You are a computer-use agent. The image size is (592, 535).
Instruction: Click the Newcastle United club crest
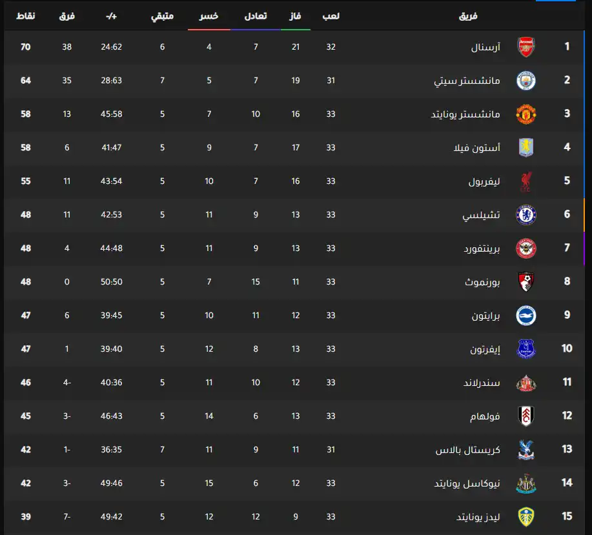coord(526,483)
